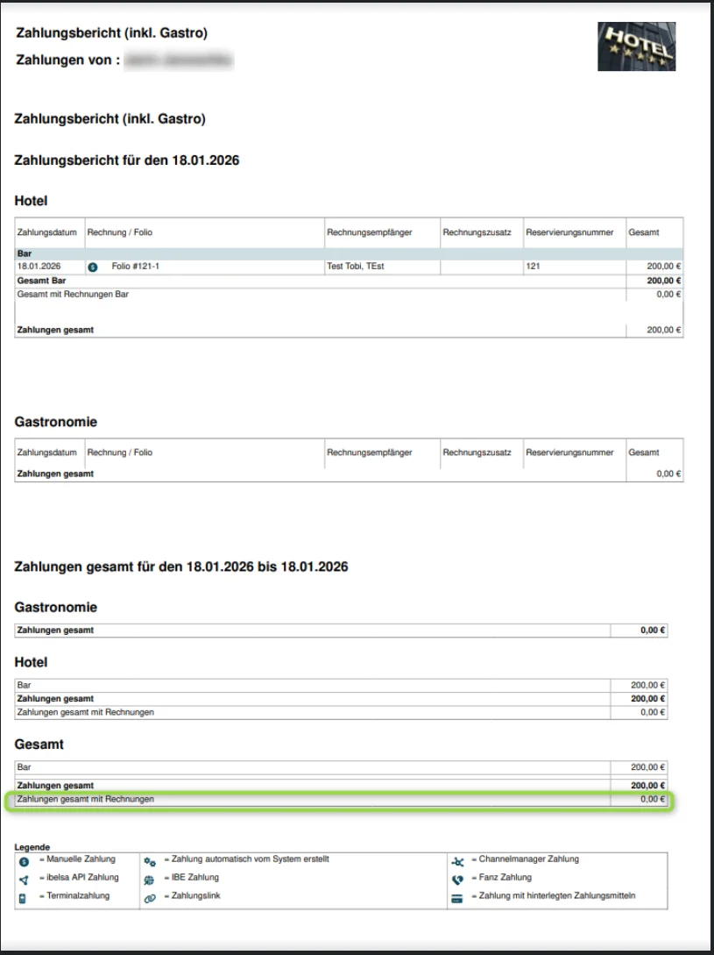
Task: Click the Channelmanager Zahlung legend icon
Action: point(457,862)
